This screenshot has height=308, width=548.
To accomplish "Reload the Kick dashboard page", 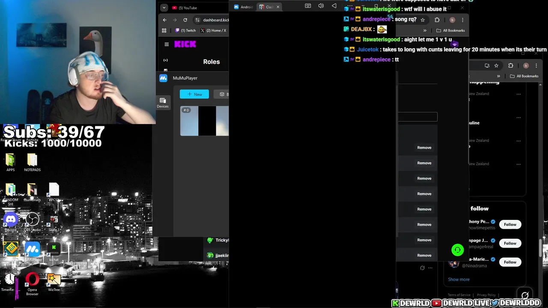I will (185, 20).
